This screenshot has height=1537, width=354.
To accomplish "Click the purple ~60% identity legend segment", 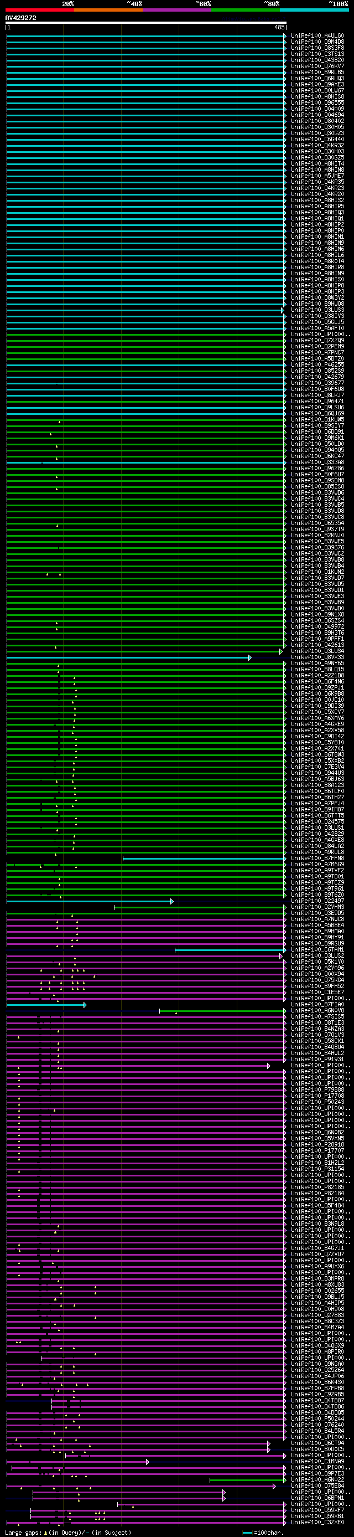I will pyautogui.click(x=177, y=10).
